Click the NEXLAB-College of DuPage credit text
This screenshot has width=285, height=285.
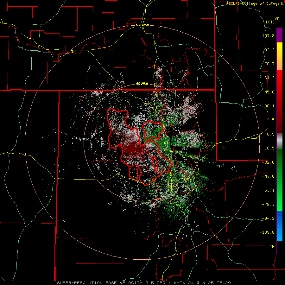pos(255,3)
